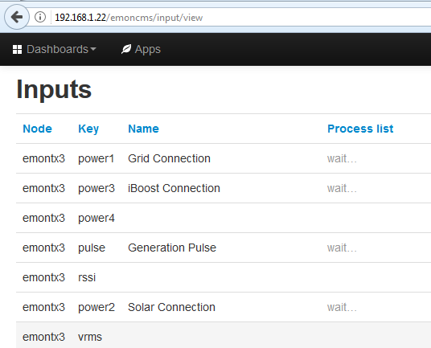Click the browser back arrow button
Screen dimensions: 431x348
pyautogui.click(x=17, y=17)
